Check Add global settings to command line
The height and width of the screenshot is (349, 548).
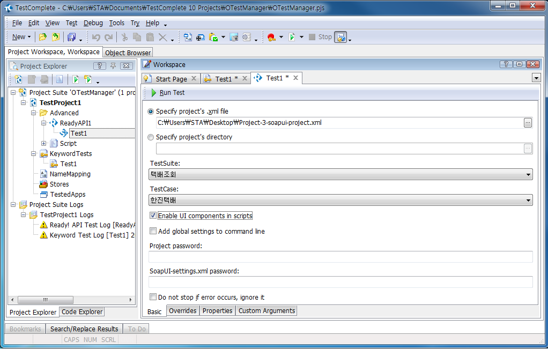point(153,232)
